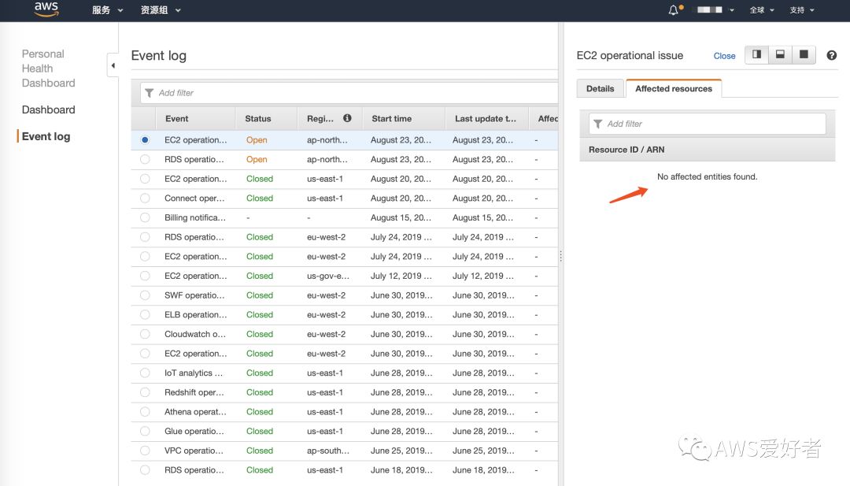Switch to full screen panel view
The image size is (850, 486).
tap(804, 55)
